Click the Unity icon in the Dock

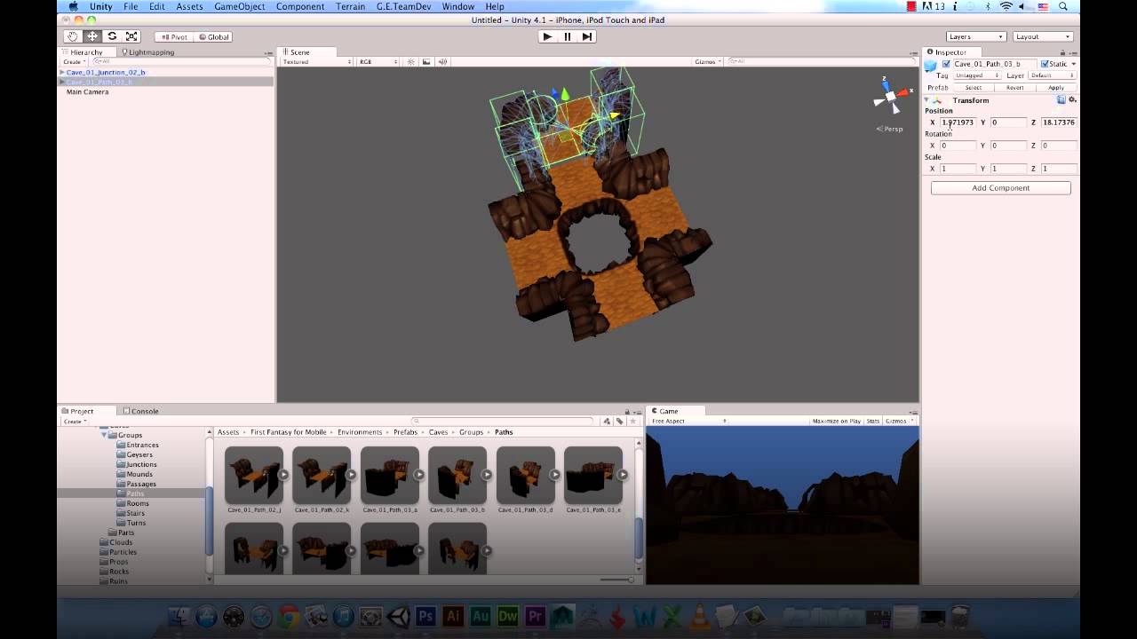[398, 616]
